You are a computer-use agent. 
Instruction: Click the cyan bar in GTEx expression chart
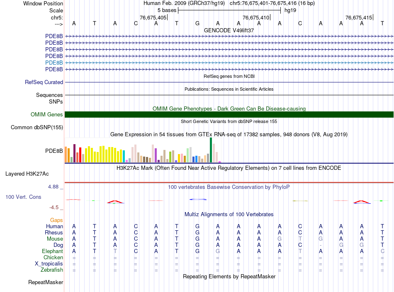coord(124,156)
